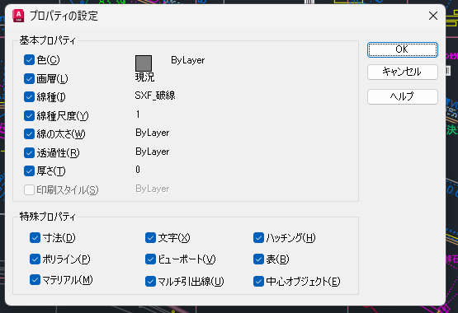
Task: Toggle the 線の太さ(W) lineweight checkbox
Action: [x=29, y=134]
